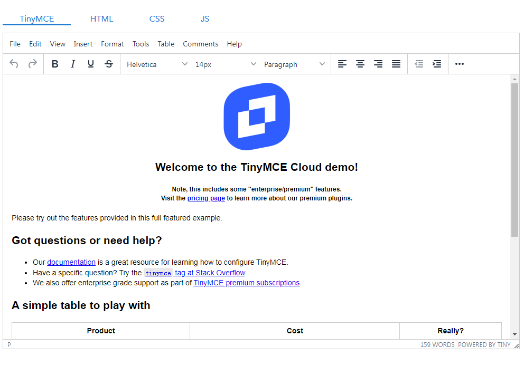Open the Tools menu
The height and width of the screenshot is (366, 524).
141,44
